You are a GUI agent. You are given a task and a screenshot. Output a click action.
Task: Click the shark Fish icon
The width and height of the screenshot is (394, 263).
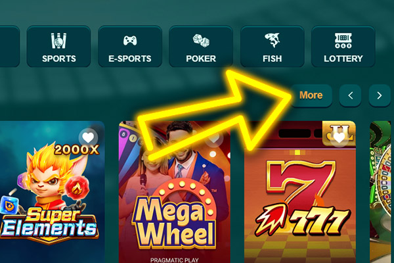point(272,40)
